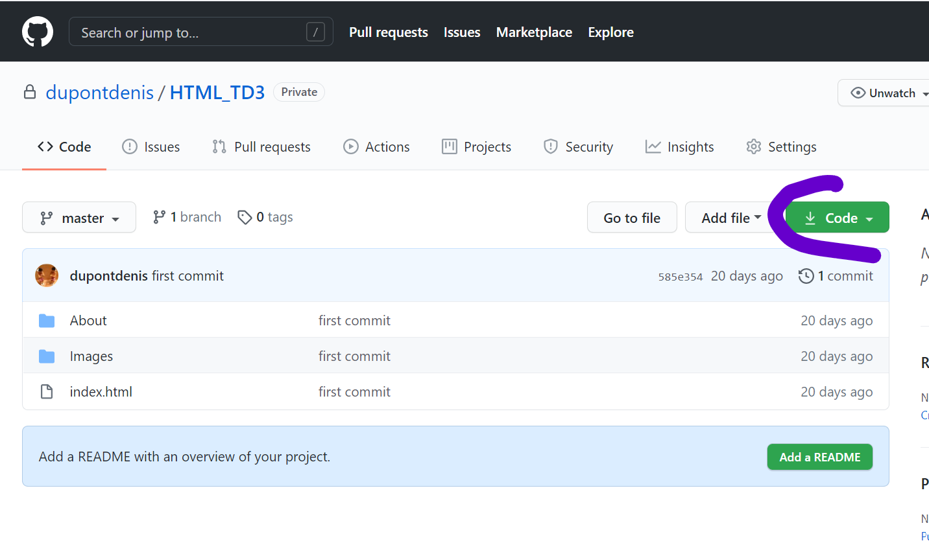
Task: Switch to the Code tab
Action: [x=64, y=147]
